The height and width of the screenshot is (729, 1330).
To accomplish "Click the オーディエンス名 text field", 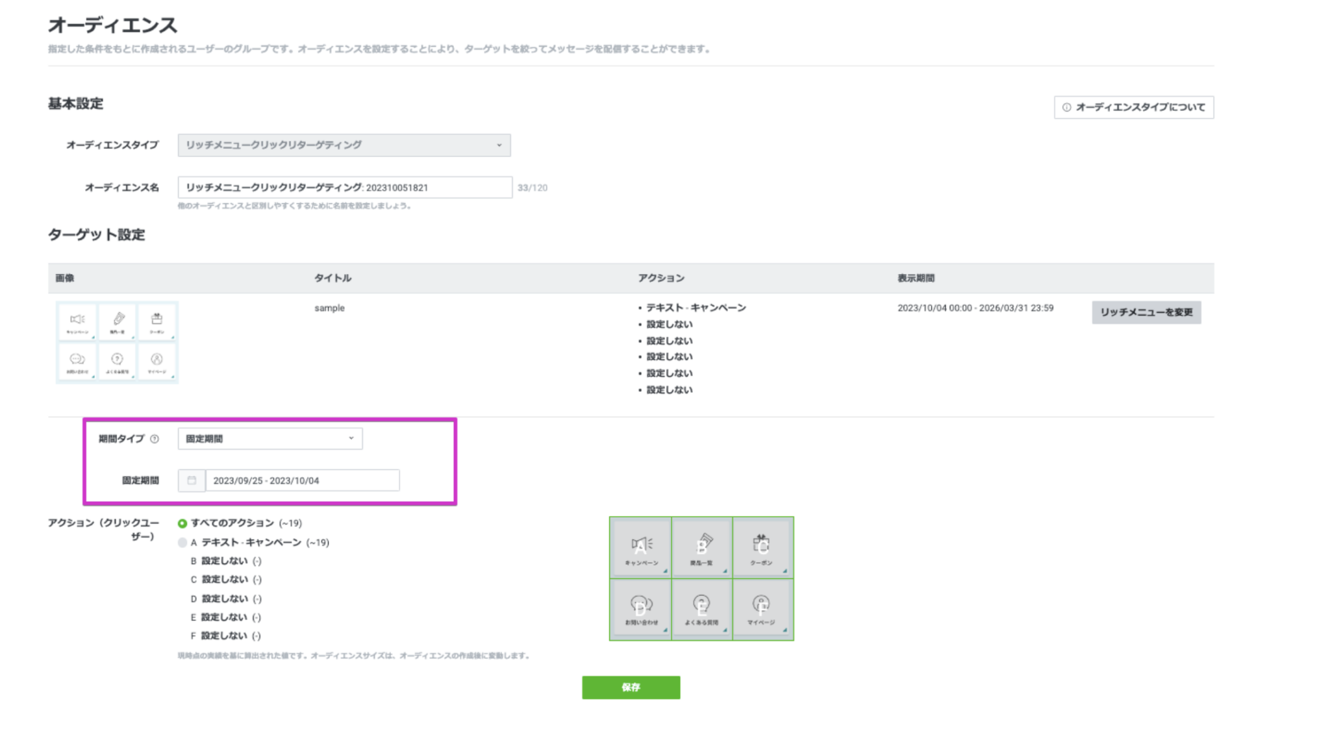I will pos(345,188).
